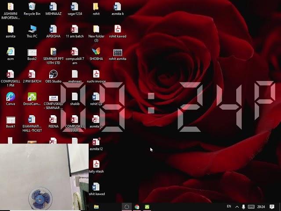Select the ecm Internet Explorer icon
Viewport: 281px width, 211px height.
(x=11, y=54)
